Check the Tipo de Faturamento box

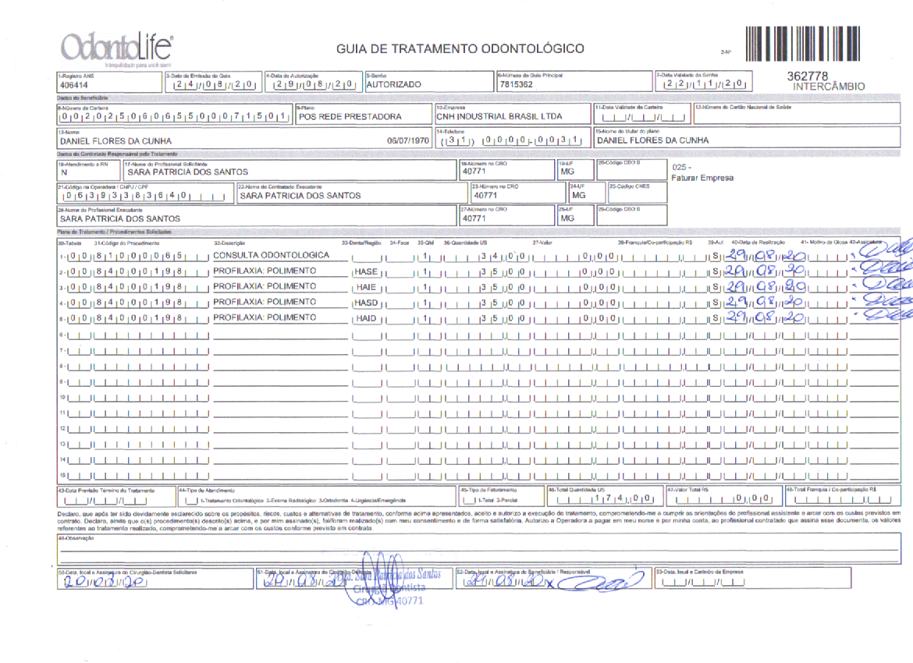[469, 501]
